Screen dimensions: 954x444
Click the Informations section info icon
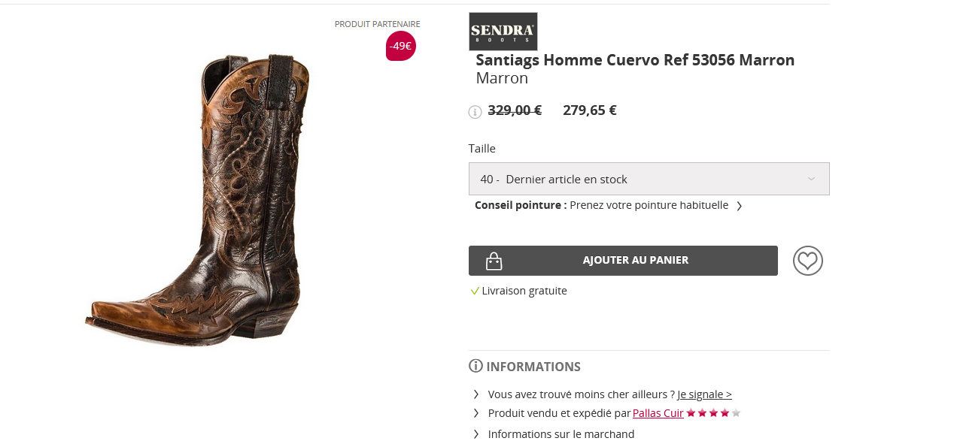475,366
